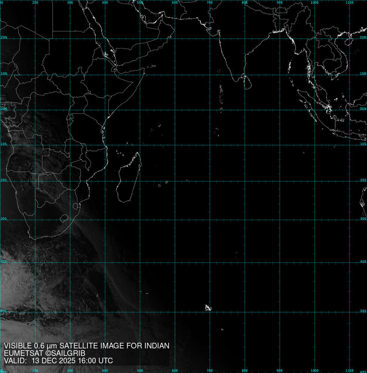Click the Lesotho border outline in southern Africa
The width and height of the screenshot is (367, 373).
coord(64,217)
